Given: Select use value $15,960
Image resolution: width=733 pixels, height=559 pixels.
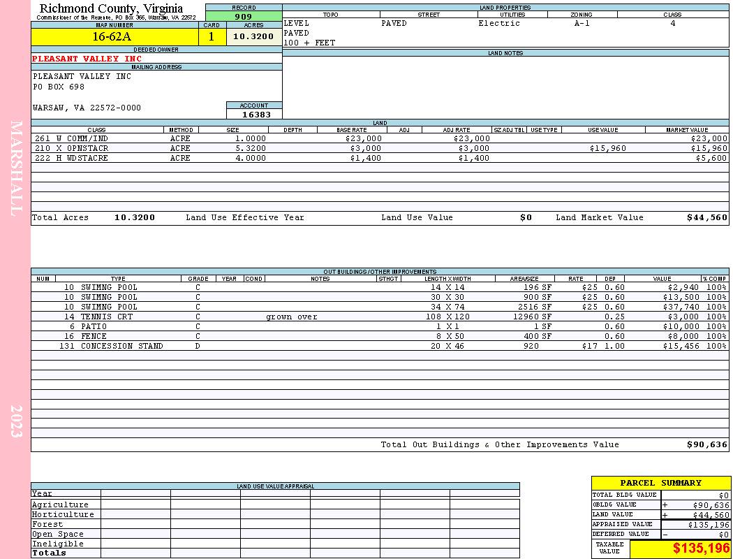Looking at the screenshot, I should click(x=608, y=148).
